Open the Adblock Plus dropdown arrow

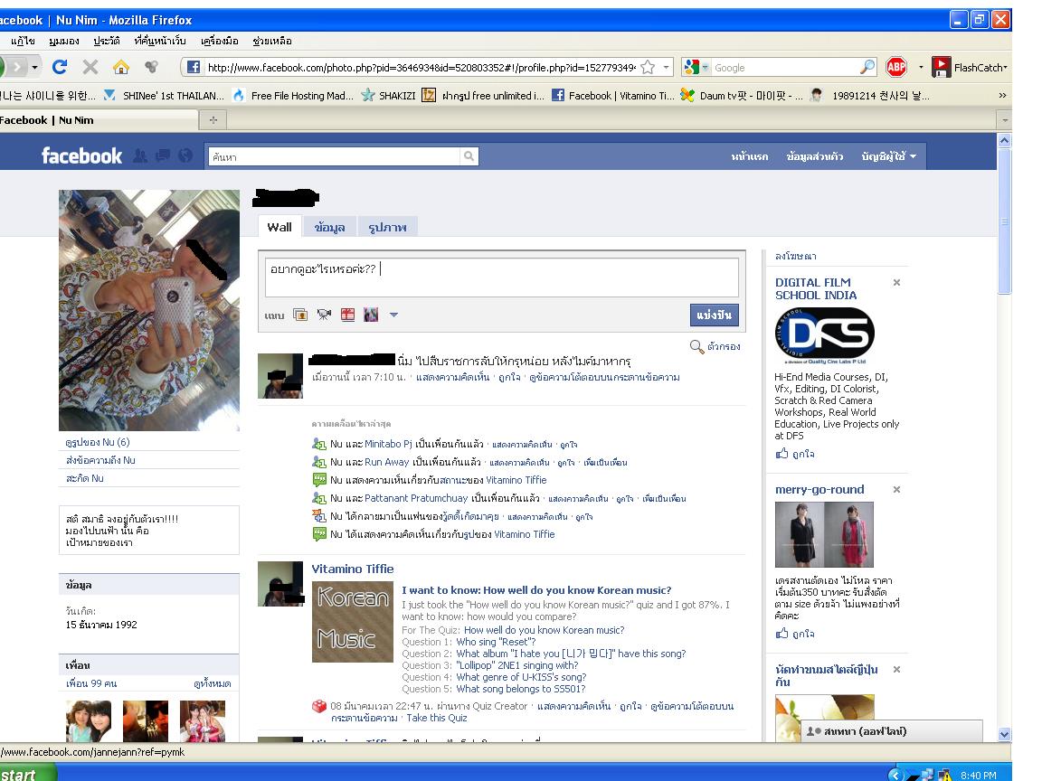coord(921,67)
